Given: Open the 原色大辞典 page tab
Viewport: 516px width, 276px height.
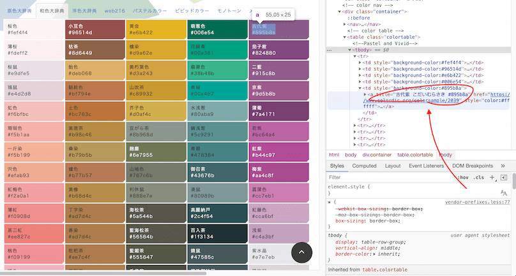Looking at the screenshot, I should 19,11.
